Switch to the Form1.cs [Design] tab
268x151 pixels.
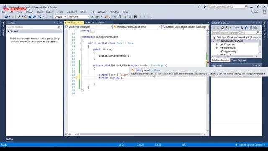tap(95, 23)
